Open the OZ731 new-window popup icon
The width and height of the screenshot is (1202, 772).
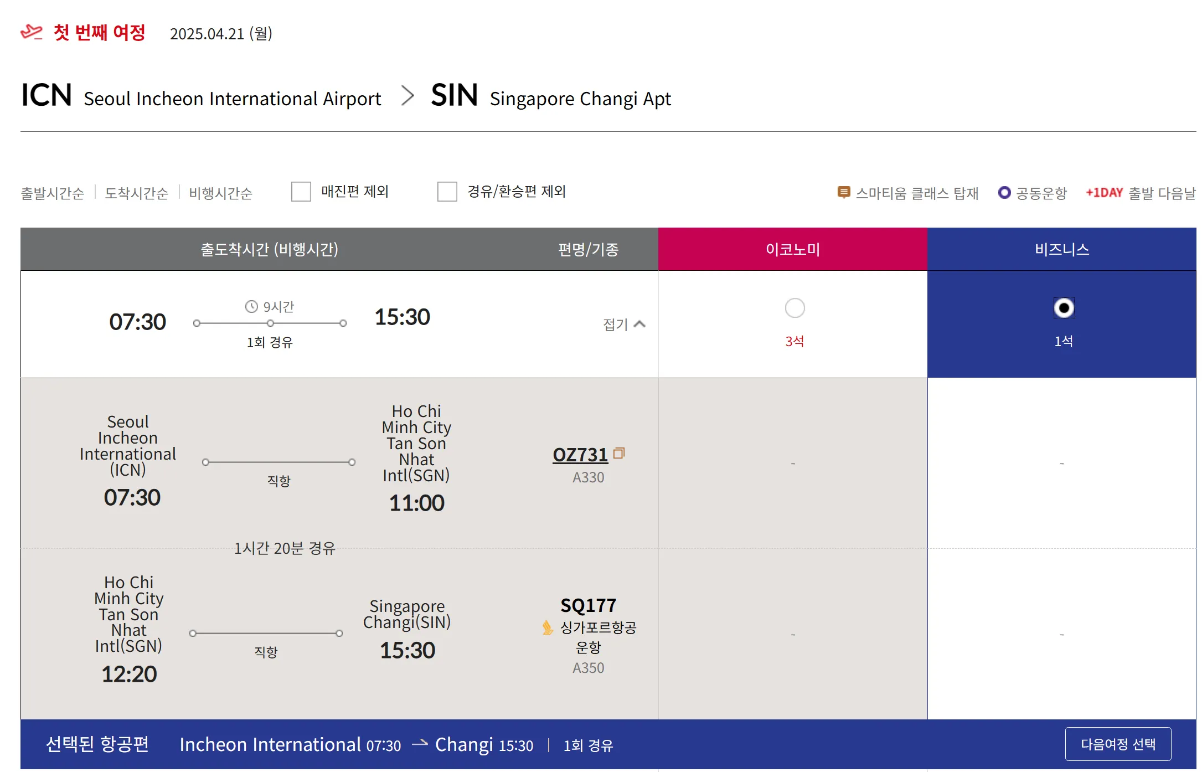click(619, 454)
